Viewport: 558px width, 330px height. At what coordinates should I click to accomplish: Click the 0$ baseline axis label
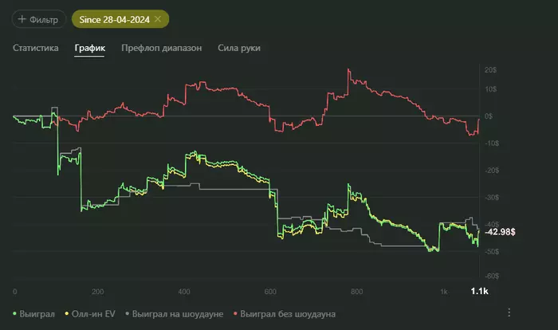click(x=489, y=116)
